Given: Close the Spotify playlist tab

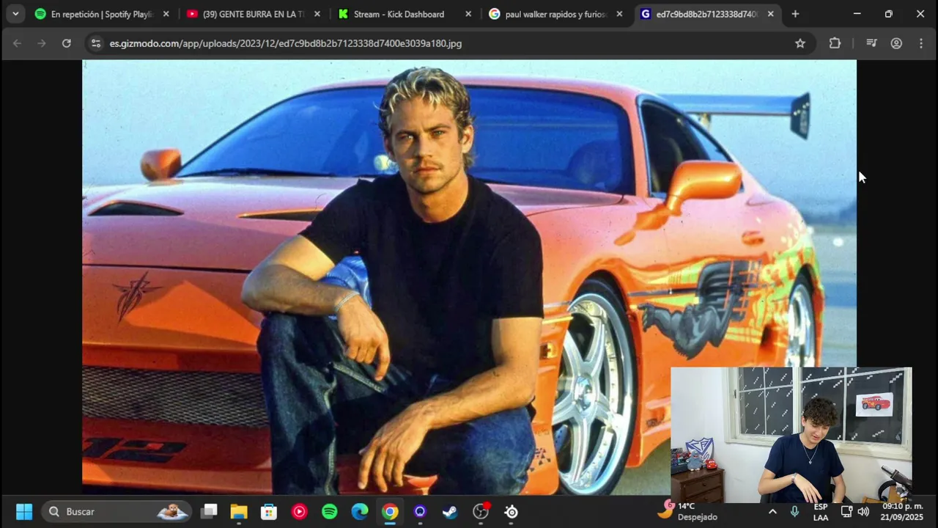Looking at the screenshot, I should pyautogui.click(x=166, y=14).
